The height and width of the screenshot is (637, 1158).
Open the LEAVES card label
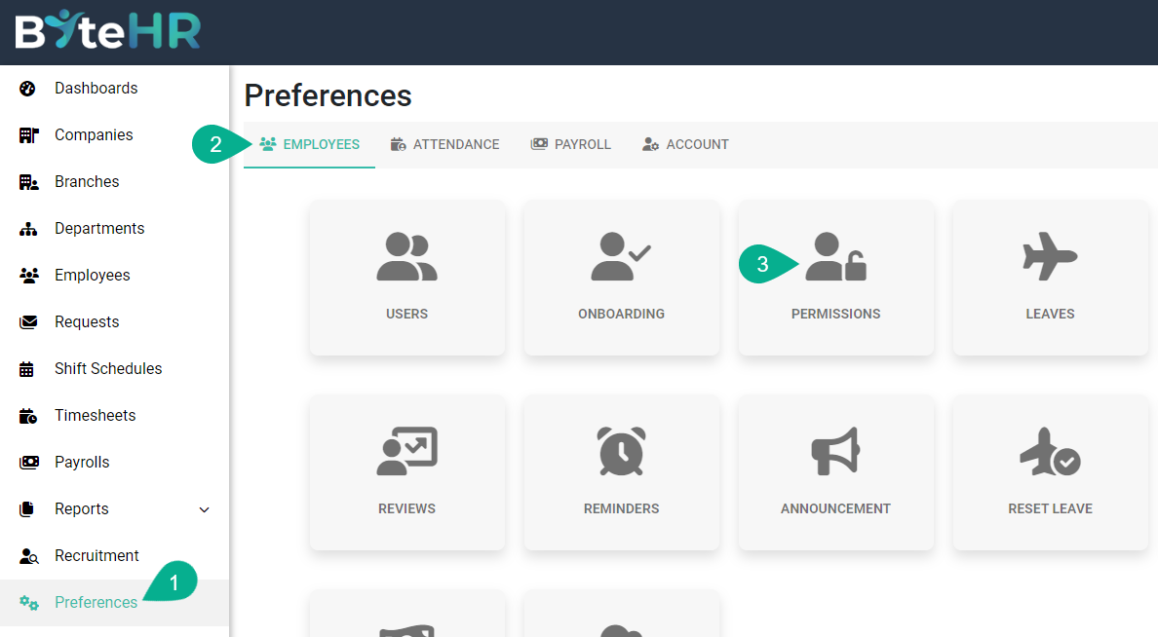point(1050,314)
